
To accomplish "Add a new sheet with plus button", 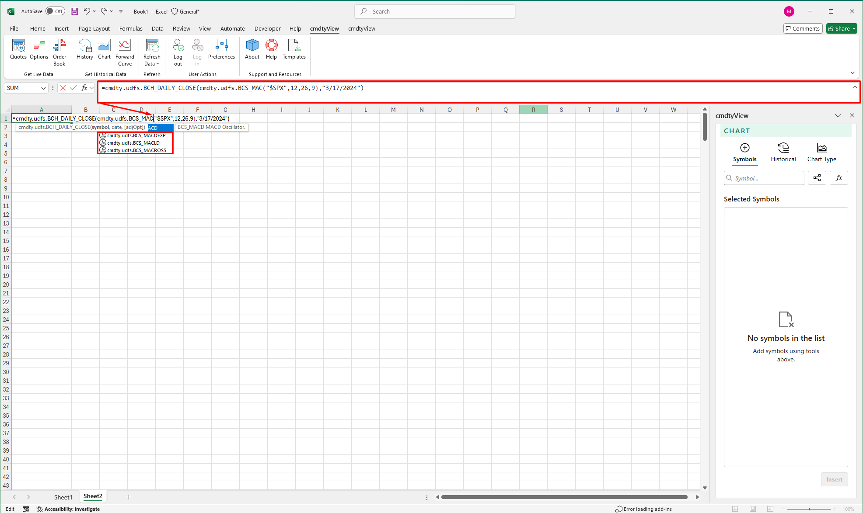I will tap(129, 497).
